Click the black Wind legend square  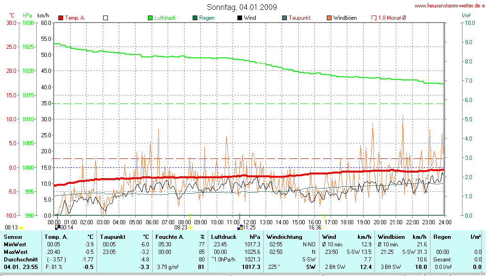click(240, 18)
